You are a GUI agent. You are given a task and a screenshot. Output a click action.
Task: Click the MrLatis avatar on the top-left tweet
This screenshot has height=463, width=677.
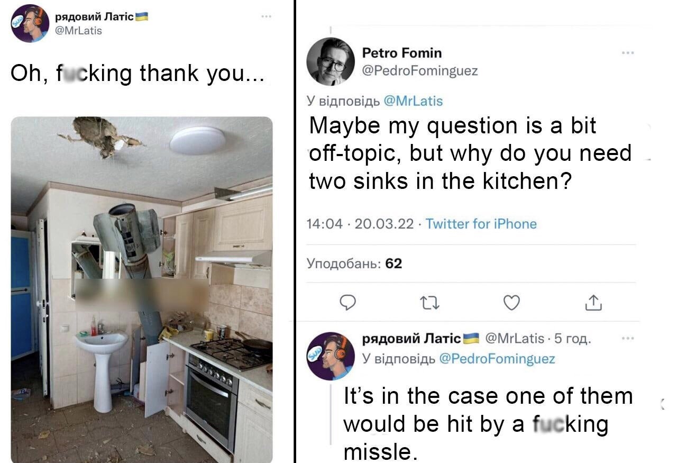(x=30, y=23)
